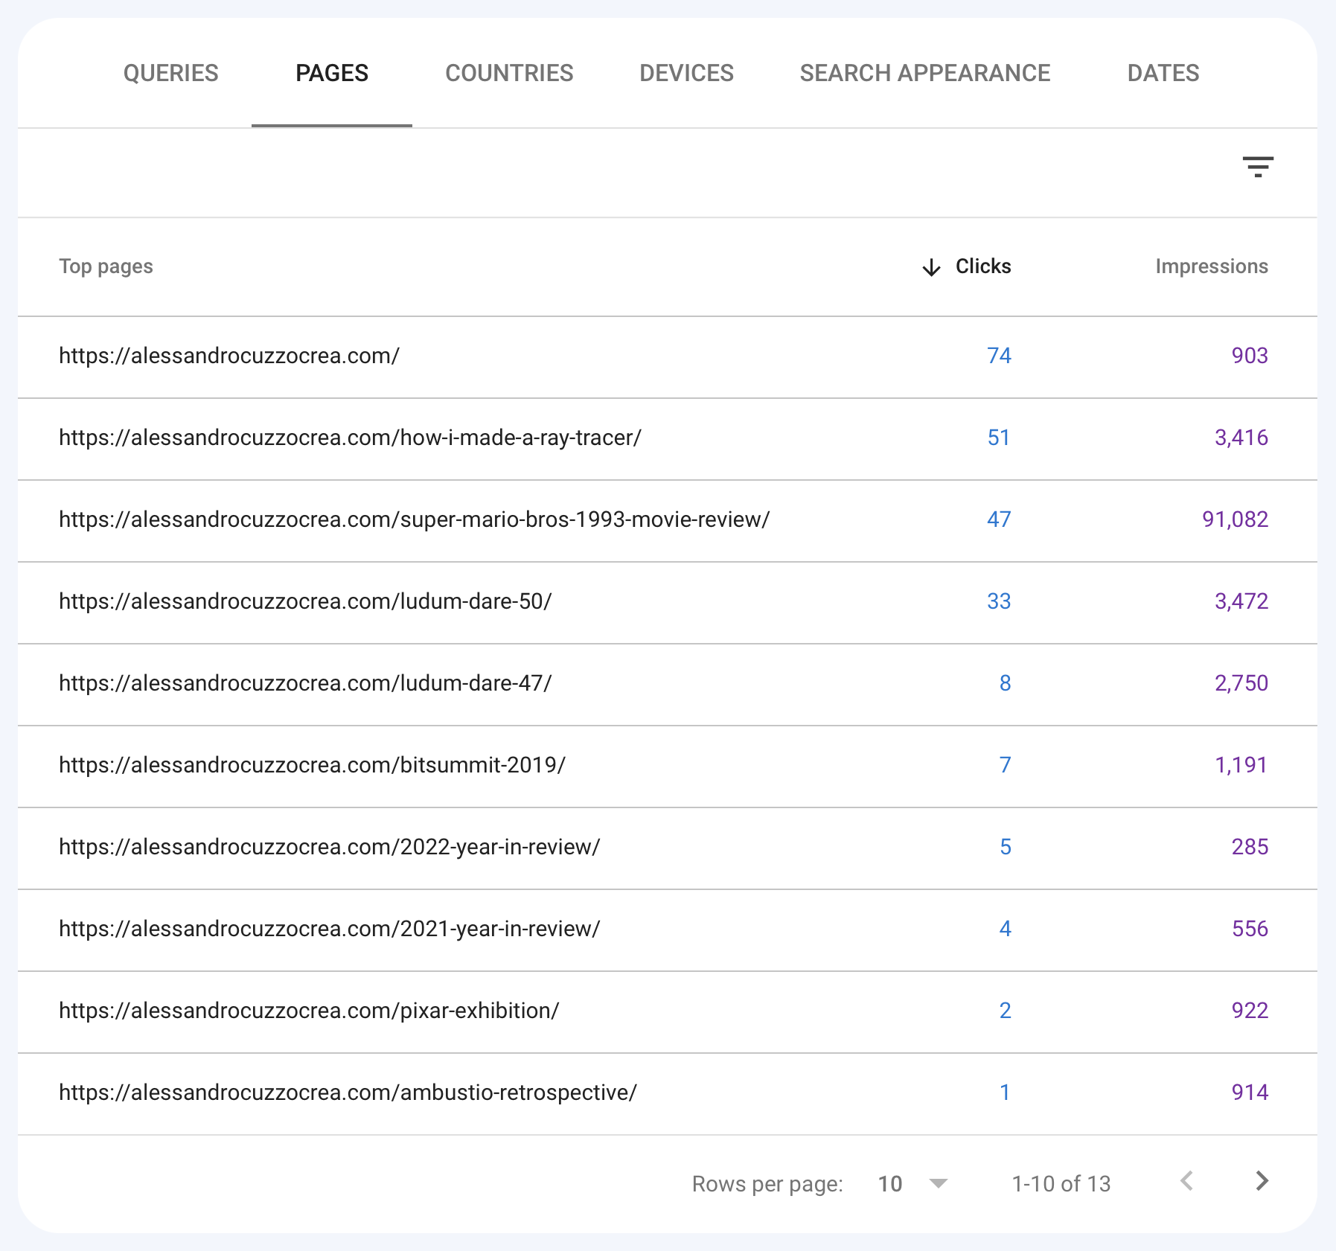Image resolution: width=1336 pixels, height=1251 pixels.
Task: Open the homepage URL alessandrocuzzocrea.com
Action: pos(229,356)
